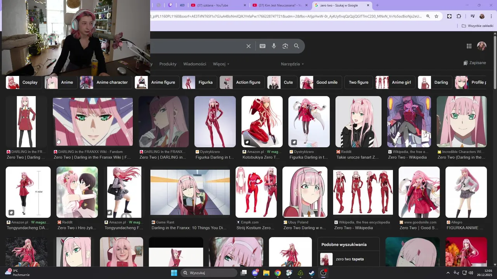Open the weather widget showing 3°C Pochmurnie

coord(17,273)
